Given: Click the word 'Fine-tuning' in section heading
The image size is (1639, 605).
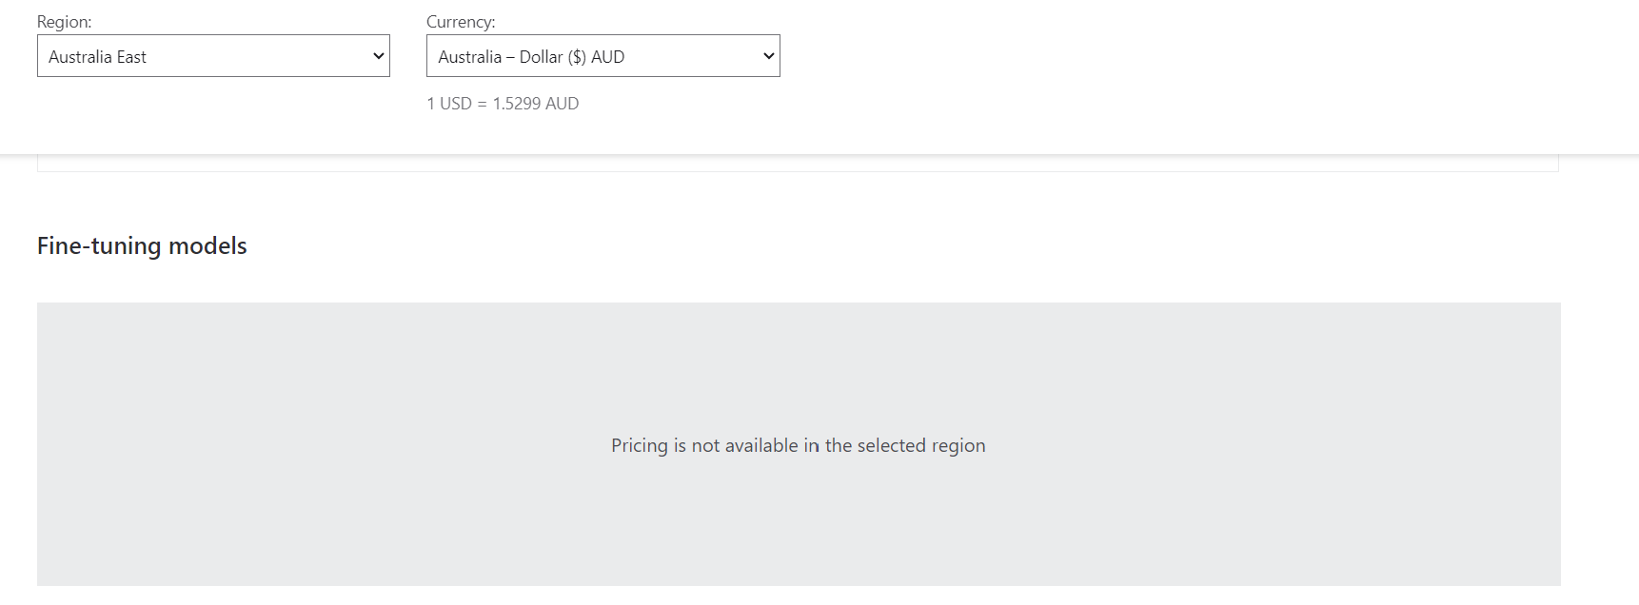Looking at the screenshot, I should pyautogui.click(x=99, y=245).
